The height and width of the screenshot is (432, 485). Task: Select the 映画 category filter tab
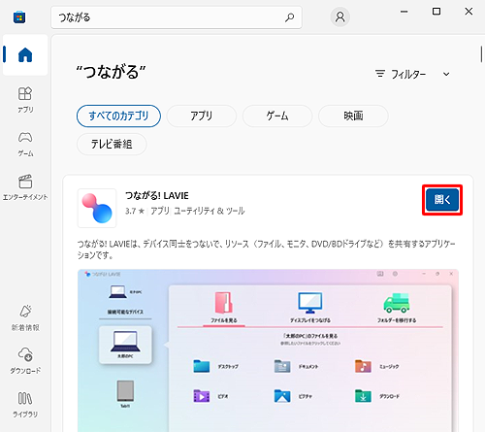353,116
